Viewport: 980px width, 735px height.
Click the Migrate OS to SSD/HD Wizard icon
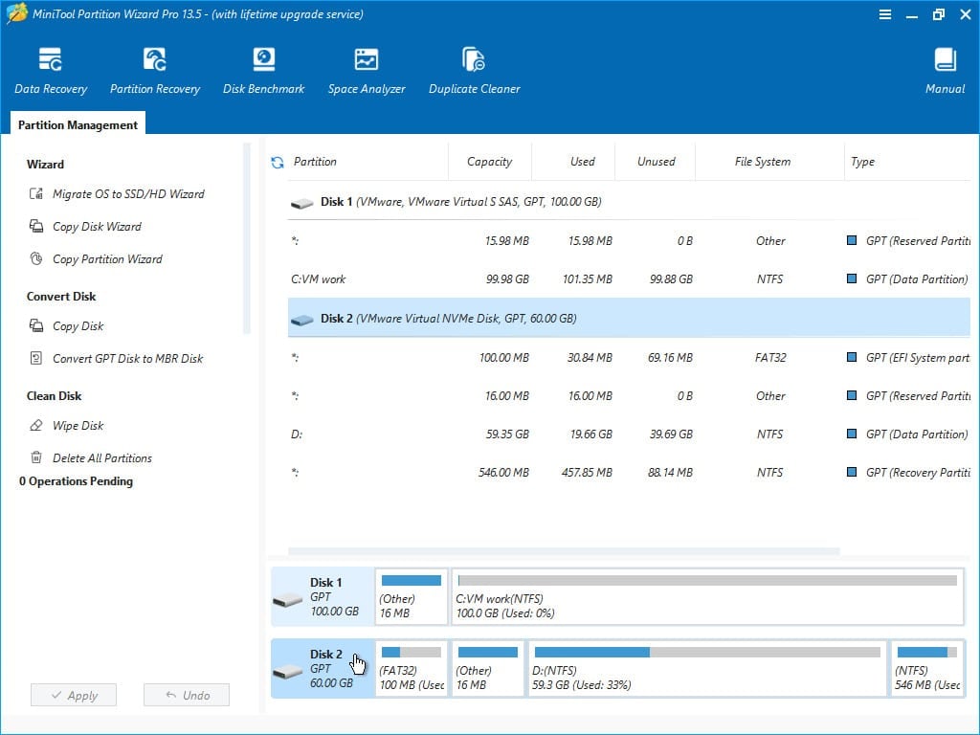[x=36, y=193]
